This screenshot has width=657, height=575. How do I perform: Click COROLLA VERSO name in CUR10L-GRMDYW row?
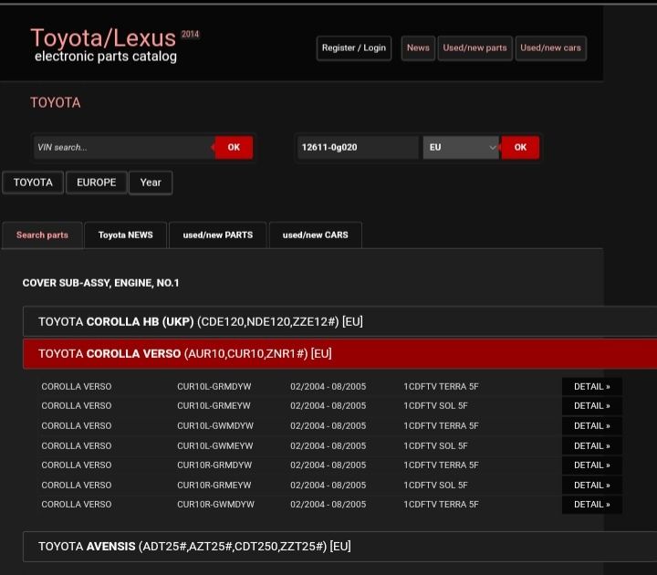(77, 386)
